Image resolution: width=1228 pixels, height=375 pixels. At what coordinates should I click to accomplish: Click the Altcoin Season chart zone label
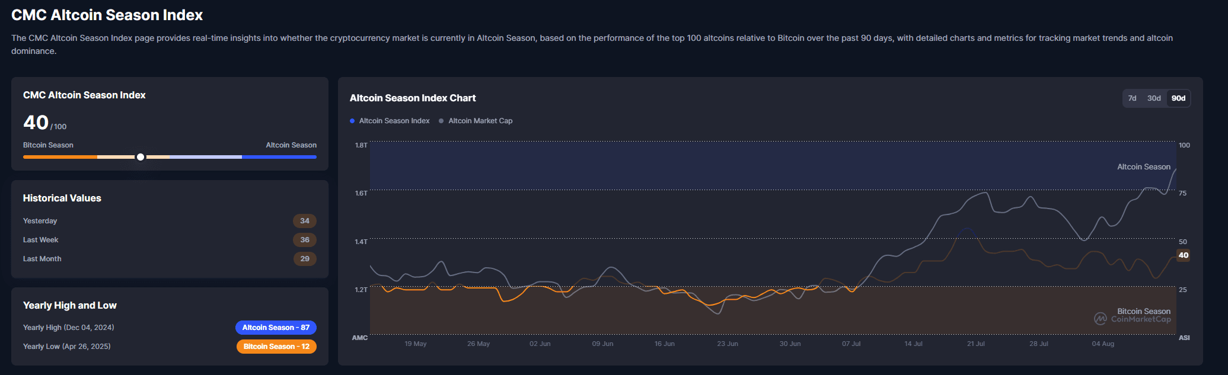tap(1144, 167)
